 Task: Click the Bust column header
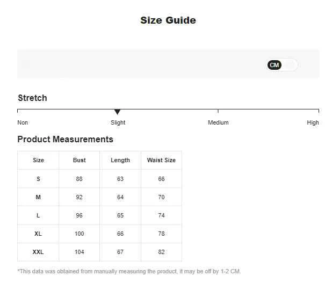click(x=79, y=160)
